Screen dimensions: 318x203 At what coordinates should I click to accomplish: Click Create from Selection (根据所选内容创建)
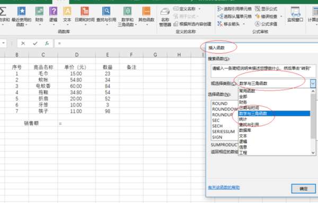[192, 24]
